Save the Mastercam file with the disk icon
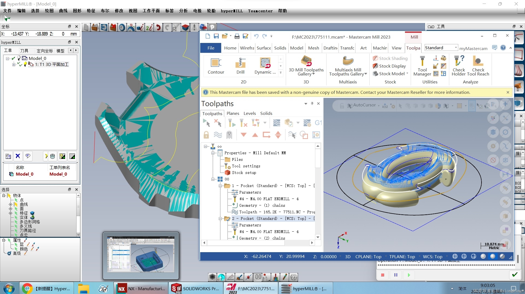The image size is (525, 294). (x=216, y=36)
